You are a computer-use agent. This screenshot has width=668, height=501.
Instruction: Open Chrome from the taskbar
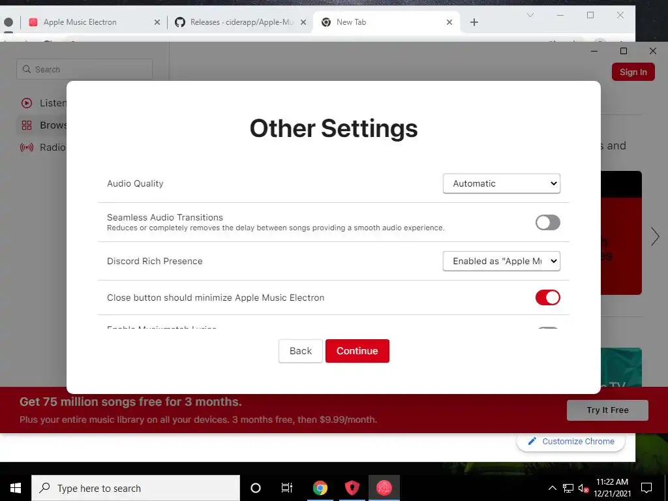pyautogui.click(x=320, y=488)
